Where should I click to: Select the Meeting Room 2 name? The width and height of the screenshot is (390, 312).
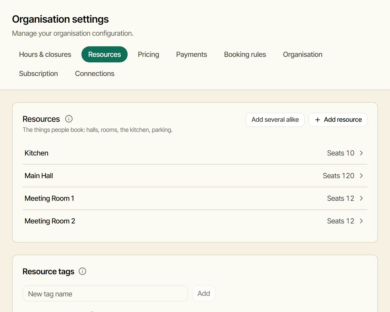tap(50, 221)
